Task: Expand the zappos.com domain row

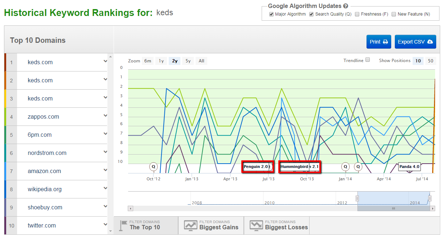Action: [105, 116]
